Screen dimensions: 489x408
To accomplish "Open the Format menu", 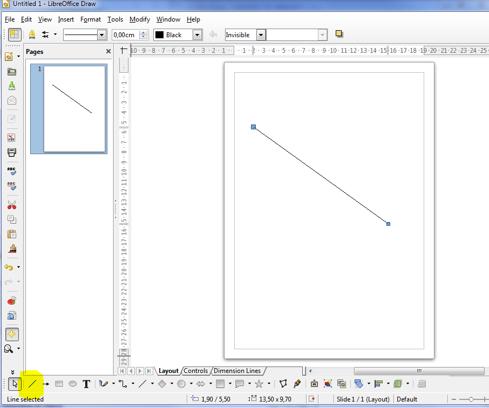I will point(91,19).
